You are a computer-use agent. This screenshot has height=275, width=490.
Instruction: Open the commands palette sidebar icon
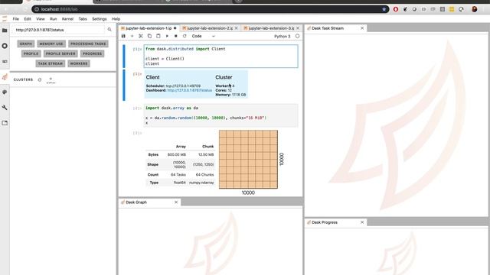coord(5,92)
